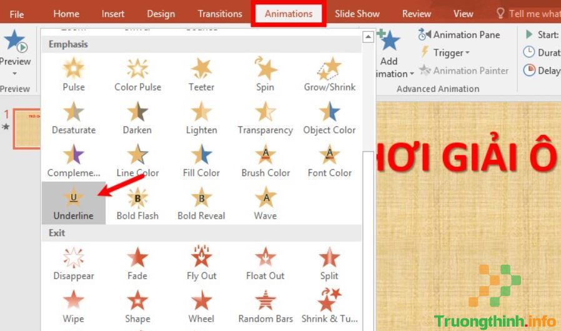Select the Split exit animation
Screen dimensions: 561x331
(329, 263)
